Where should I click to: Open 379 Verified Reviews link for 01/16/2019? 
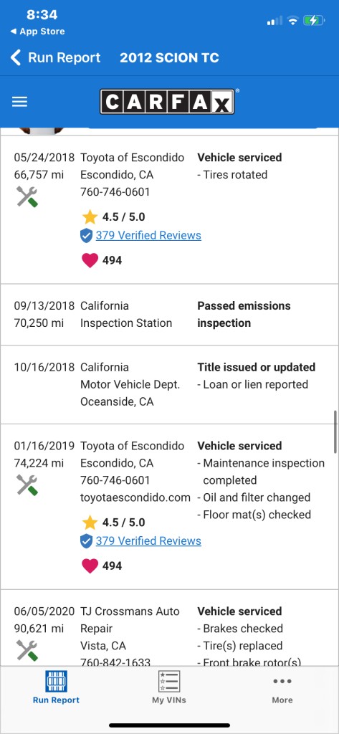tap(148, 541)
